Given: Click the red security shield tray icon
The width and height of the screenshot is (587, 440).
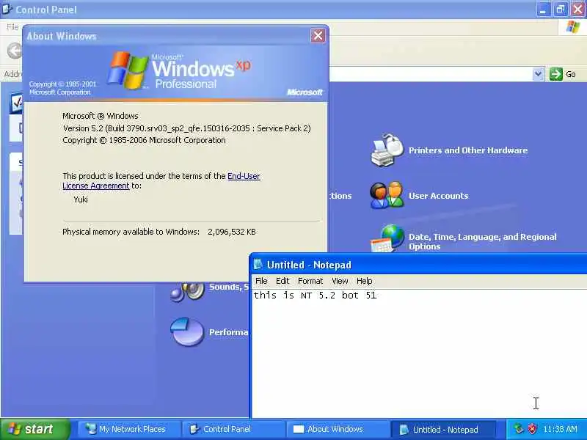Looking at the screenshot, I should tap(532, 429).
